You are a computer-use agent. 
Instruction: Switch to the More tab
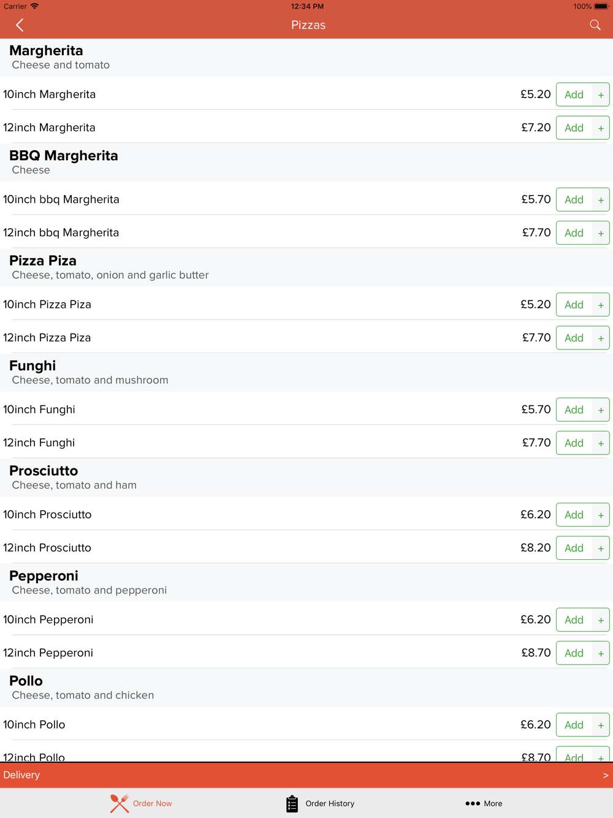(484, 803)
